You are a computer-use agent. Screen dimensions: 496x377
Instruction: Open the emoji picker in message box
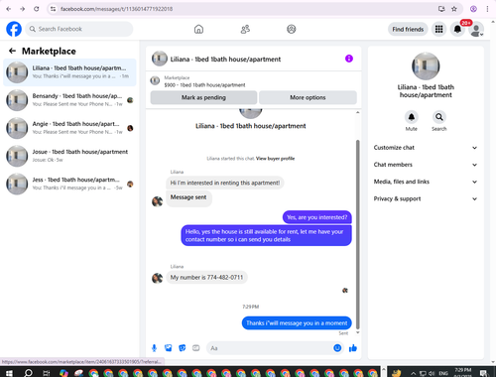pyautogui.click(x=337, y=348)
